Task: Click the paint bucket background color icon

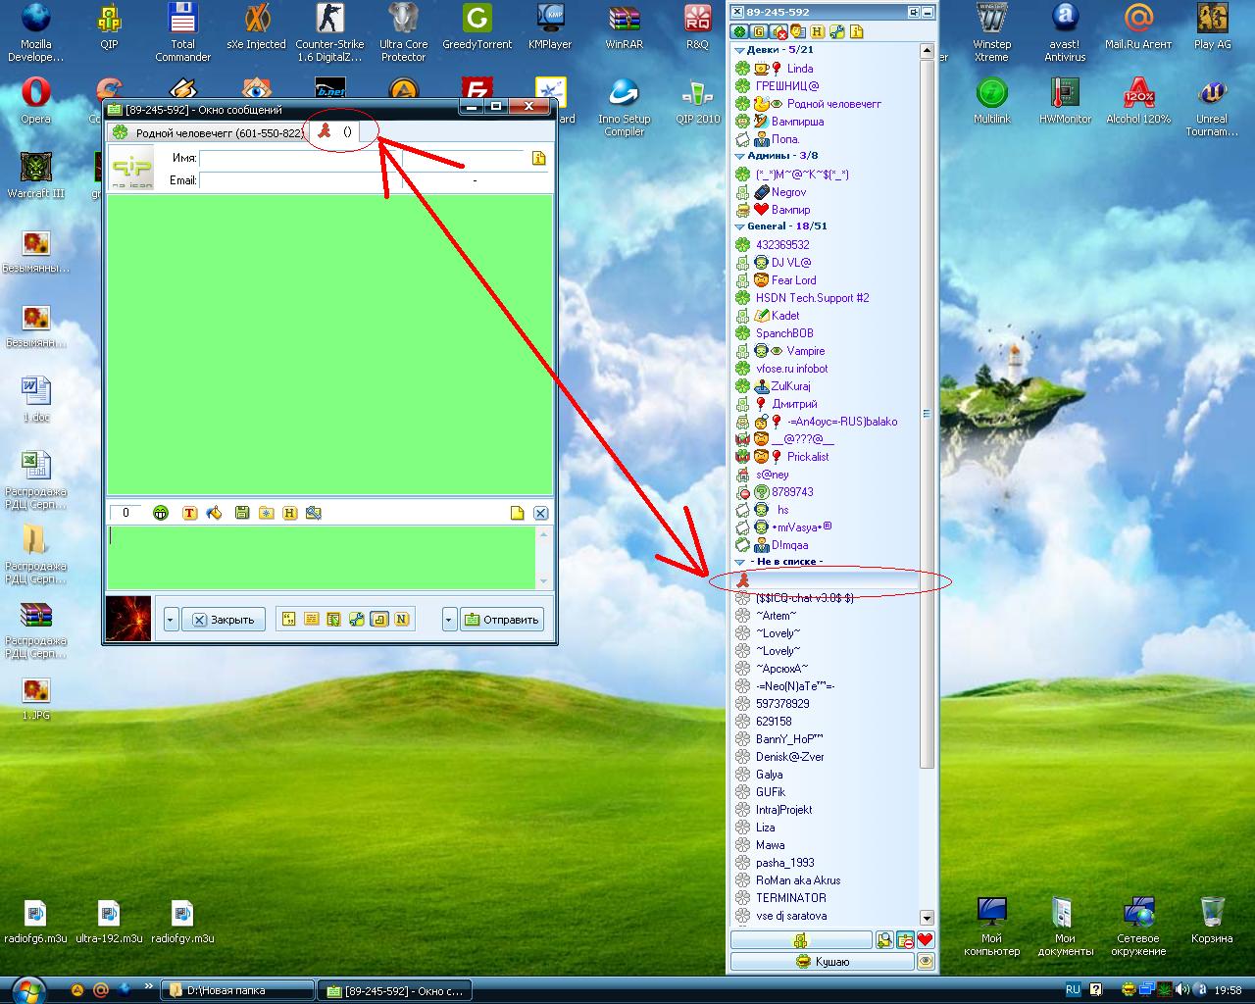Action: click(x=215, y=513)
